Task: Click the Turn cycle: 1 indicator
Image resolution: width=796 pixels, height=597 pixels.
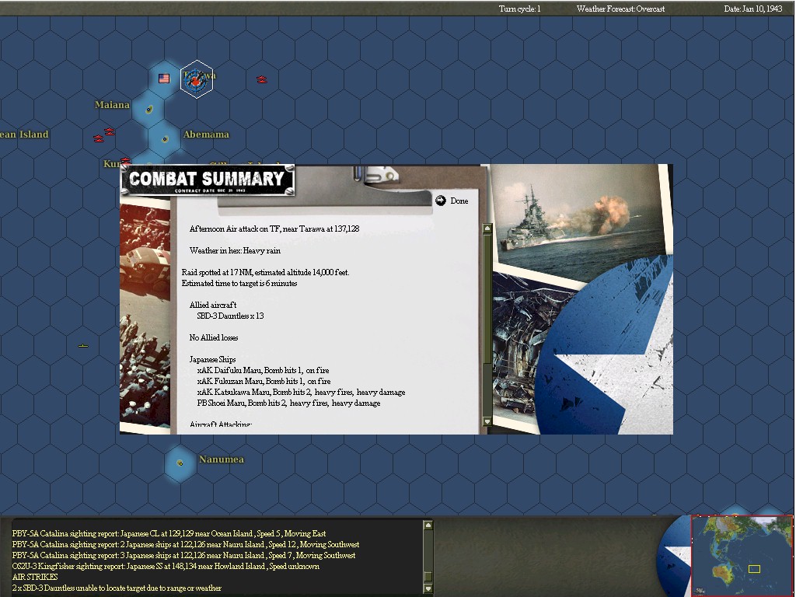Action: [519, 9]
